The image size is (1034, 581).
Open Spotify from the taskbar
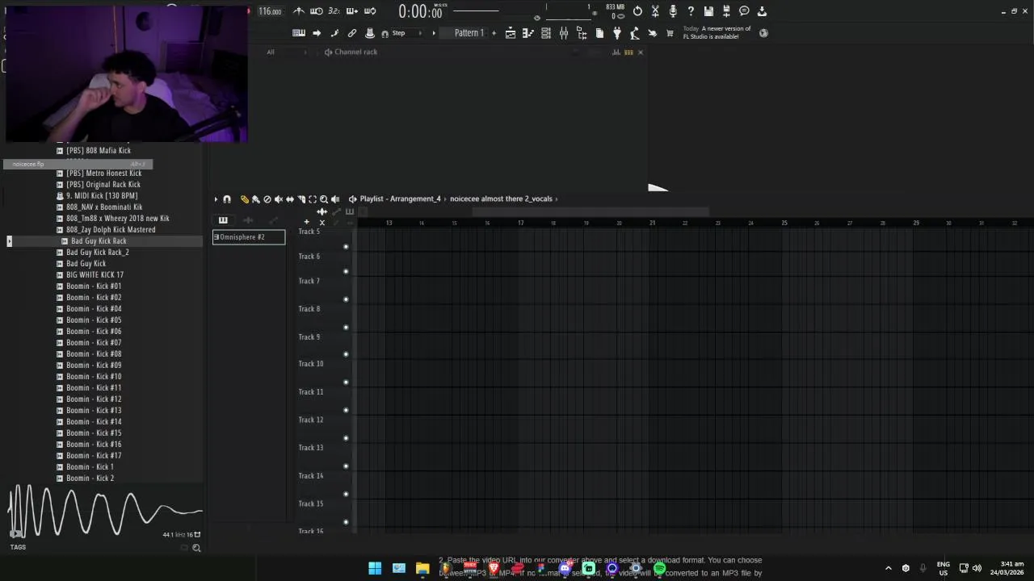pos(660,568)
